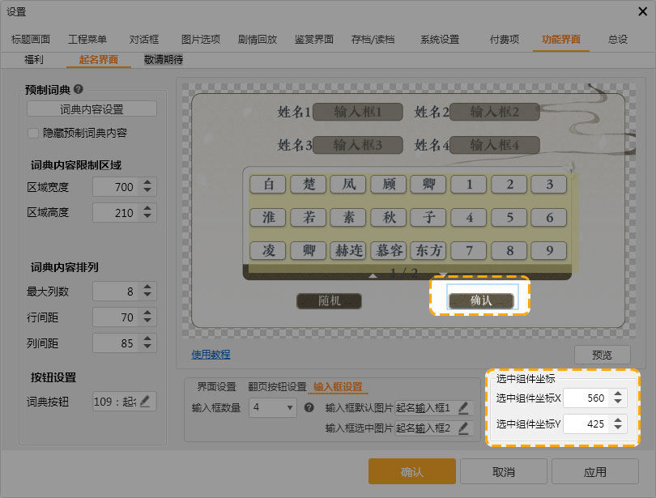Select the 输入框1 component in preview
Viewport: 656px width, 498px height.
click(x=347, y=112)
